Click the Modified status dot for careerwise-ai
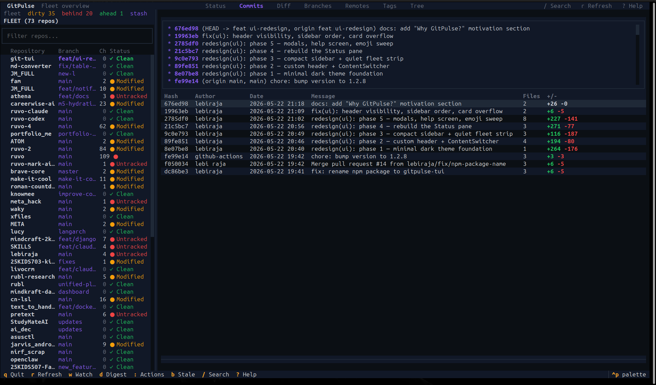The height and width of the screenshot is (385, 656). [112, 104]
